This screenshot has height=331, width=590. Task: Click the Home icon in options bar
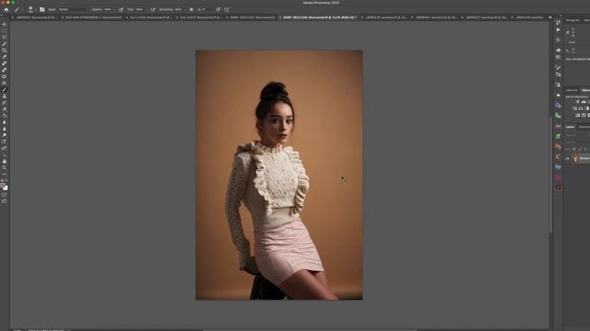(6, 9)
